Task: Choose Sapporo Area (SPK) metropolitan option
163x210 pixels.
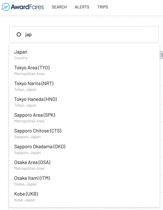Action: click(84, 118)
